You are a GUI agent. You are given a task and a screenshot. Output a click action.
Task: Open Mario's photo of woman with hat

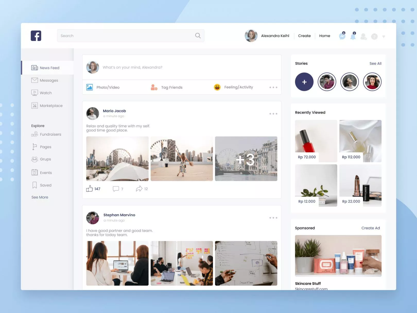pos(182,159)
